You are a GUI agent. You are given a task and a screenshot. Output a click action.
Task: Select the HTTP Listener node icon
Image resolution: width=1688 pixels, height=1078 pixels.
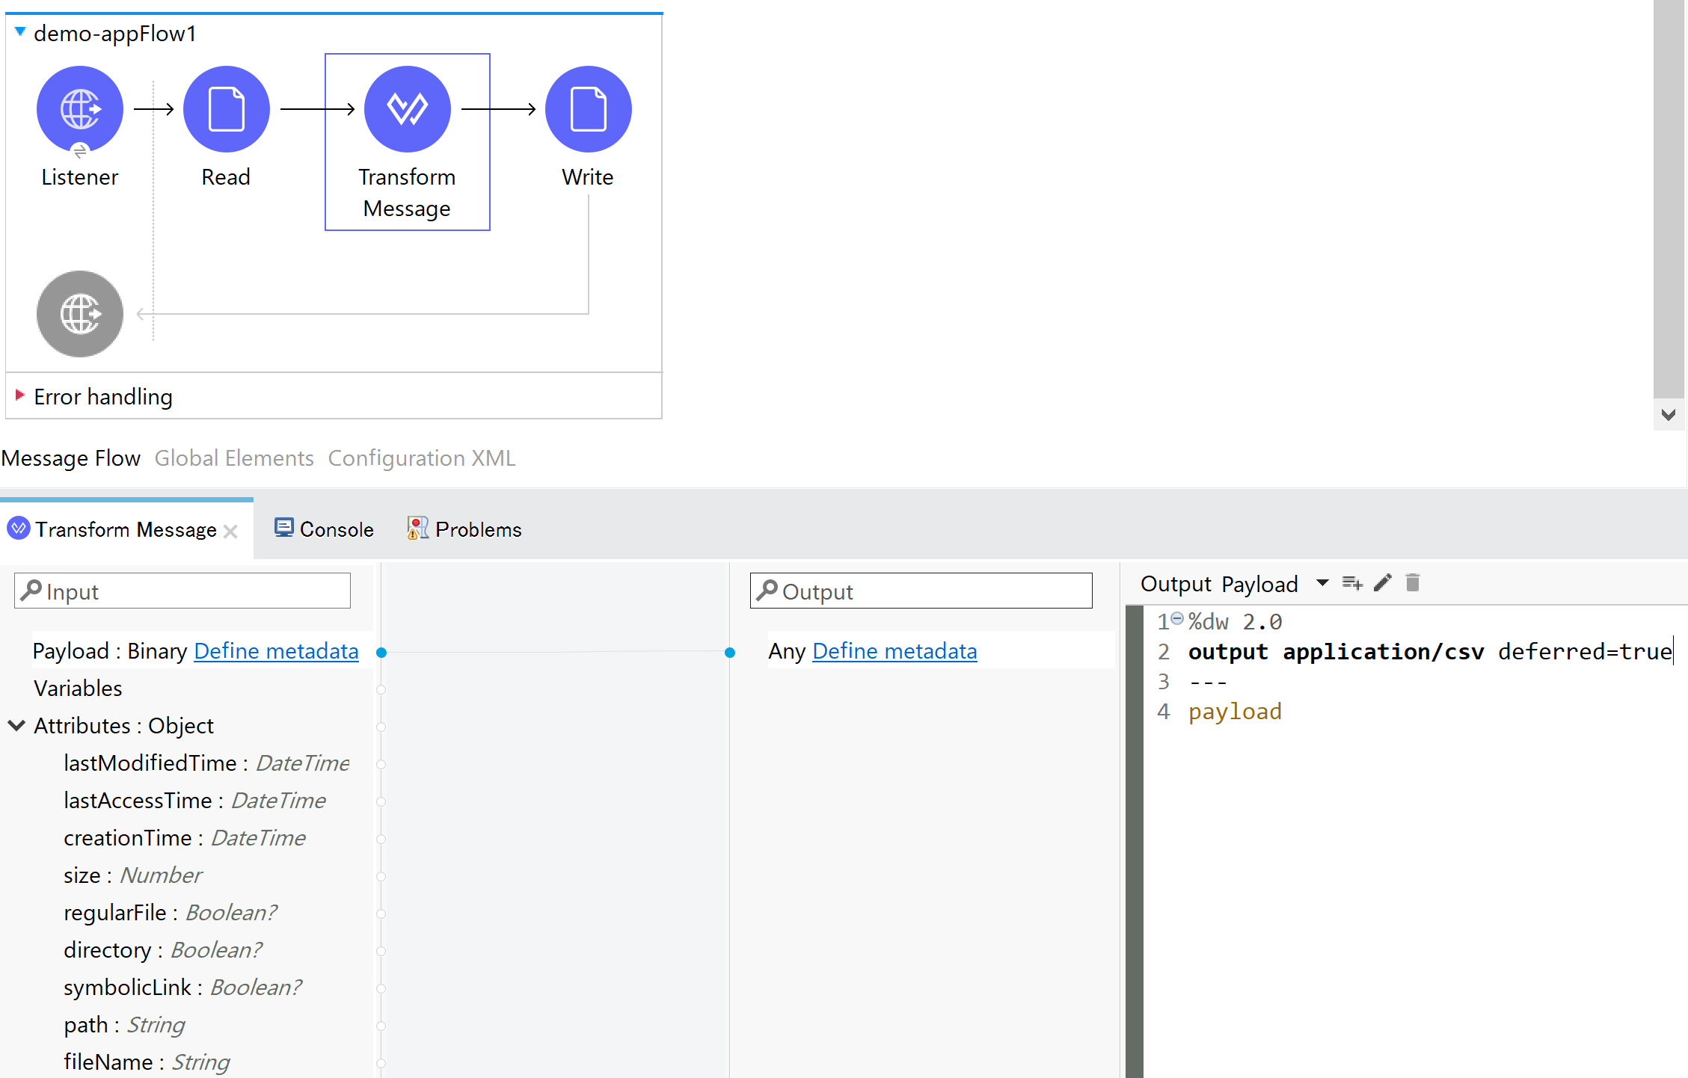tap(80, 109)
